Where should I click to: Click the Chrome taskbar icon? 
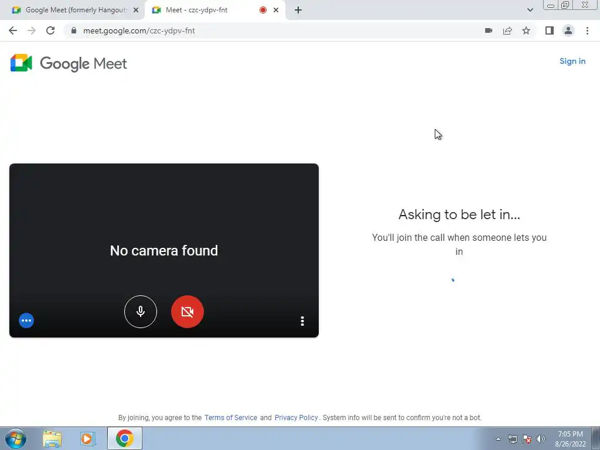point(124,438)
